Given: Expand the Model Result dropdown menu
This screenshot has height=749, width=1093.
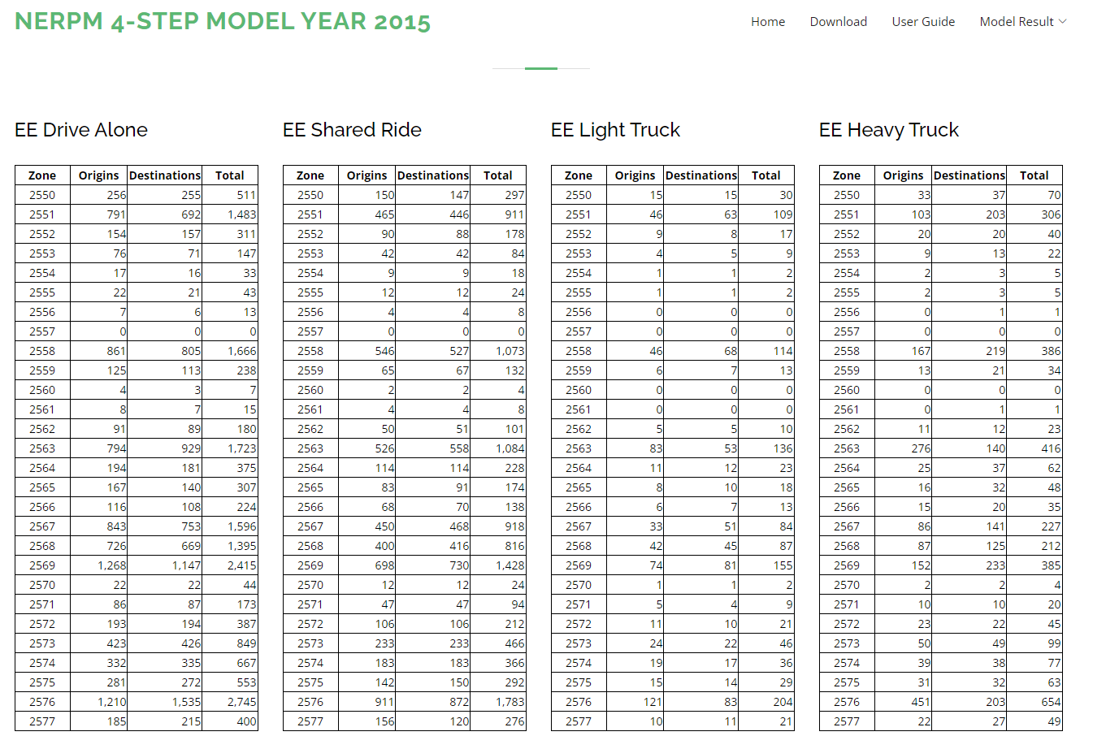Looking at the screenshot, I should coord(1016,22).
